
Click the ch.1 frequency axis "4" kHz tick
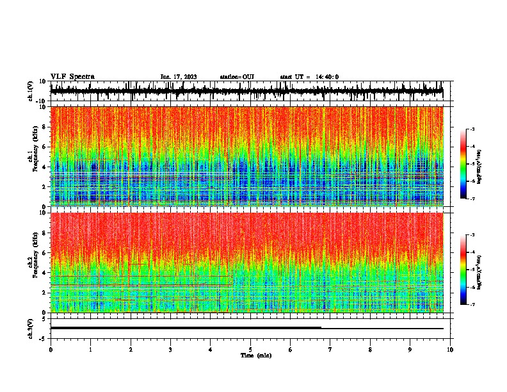tap(44, 167)
